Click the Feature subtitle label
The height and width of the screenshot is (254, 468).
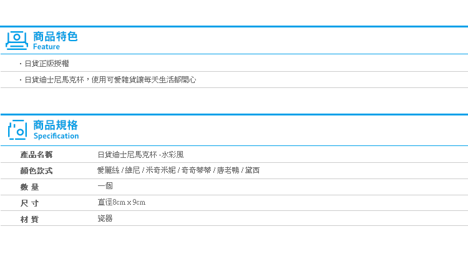[46, 47]
